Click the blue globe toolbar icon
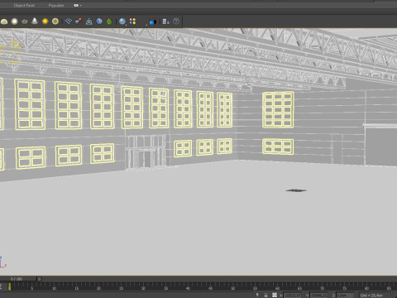The image size is (397, 298). click(99, 22)
